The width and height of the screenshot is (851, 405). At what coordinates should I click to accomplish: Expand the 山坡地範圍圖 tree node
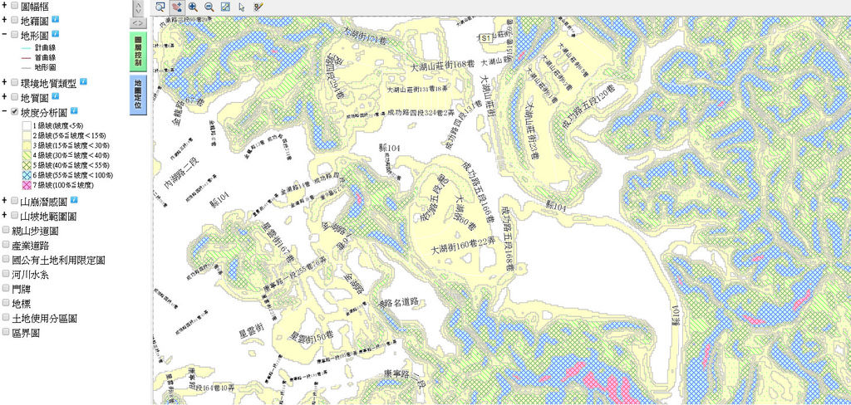tap(4, 216)
